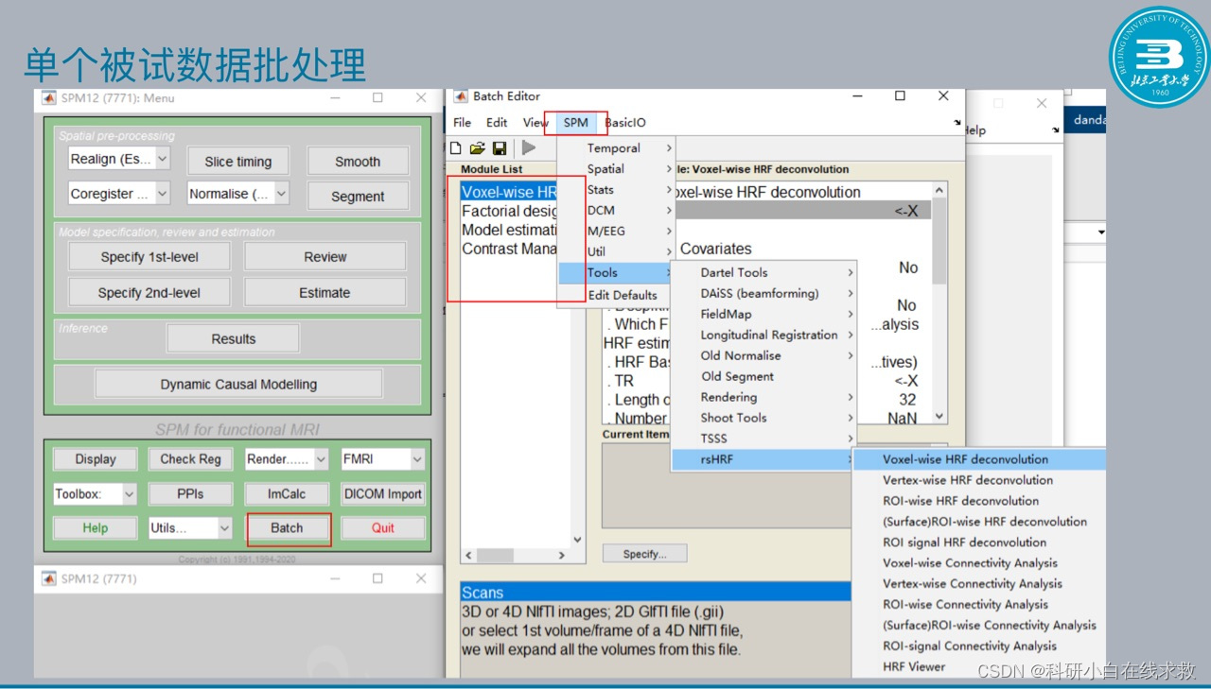This screenshot has height=689, width=1211.
Task: Choose Vertex-wise Connectivity Analysis
Action: point(979,585)
